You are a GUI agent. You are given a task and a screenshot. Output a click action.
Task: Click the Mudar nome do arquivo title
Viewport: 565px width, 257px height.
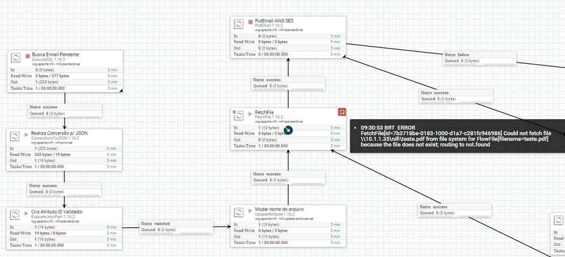279,210
